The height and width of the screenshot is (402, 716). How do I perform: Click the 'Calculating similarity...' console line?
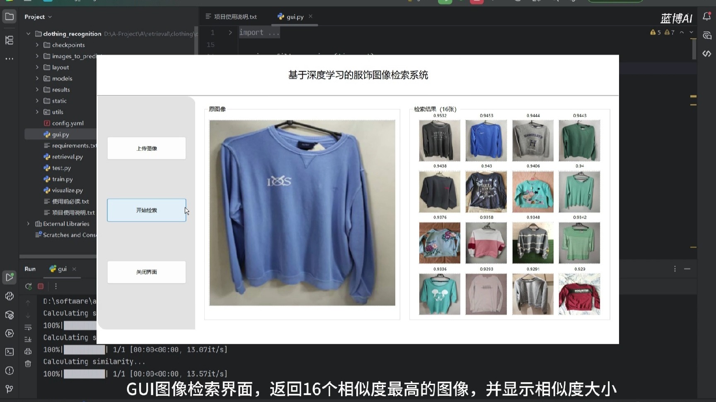coord(94,361)
